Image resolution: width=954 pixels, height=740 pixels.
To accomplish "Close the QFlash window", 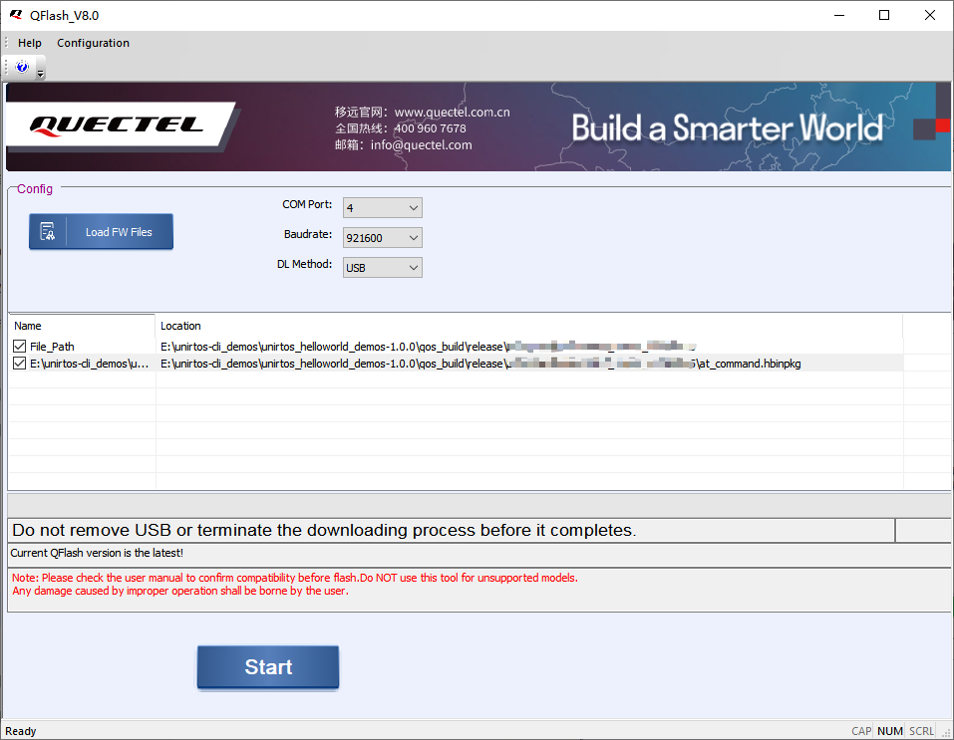I will coord(930,15).
